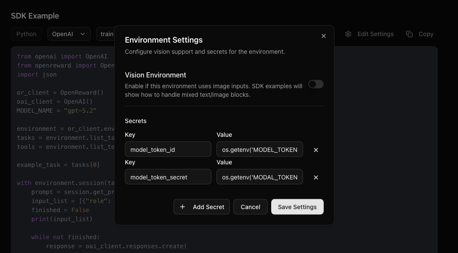Viewport: 458px width, 253px height.
Task: Open the language dropdown showing Python
Action: 26,34
